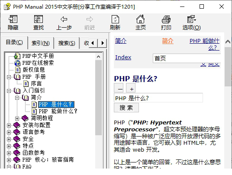Viewport: 232px width, 175px height.
Task: Click the PHP Manual title bar app icon
Action: tap(7, 6)
